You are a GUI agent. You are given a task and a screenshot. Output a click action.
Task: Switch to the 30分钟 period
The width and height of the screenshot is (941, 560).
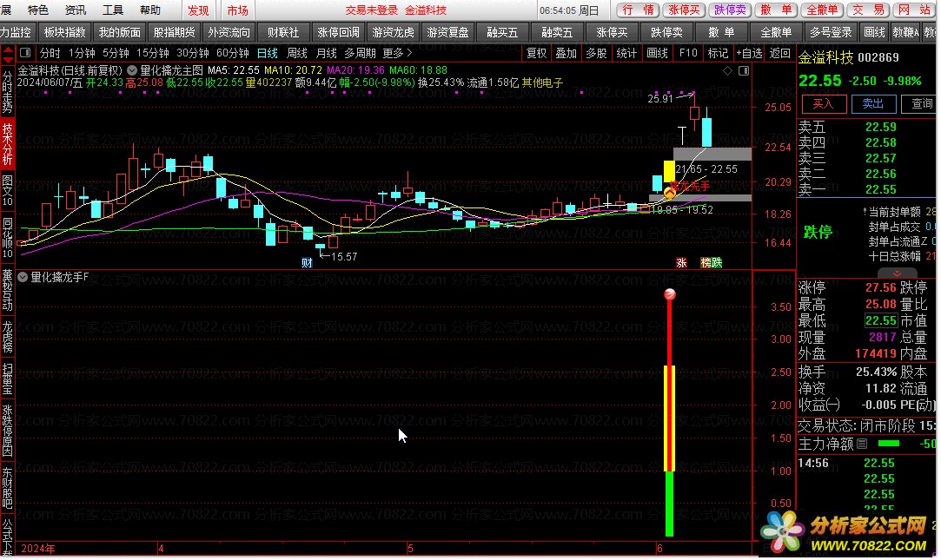pos(192,53)
